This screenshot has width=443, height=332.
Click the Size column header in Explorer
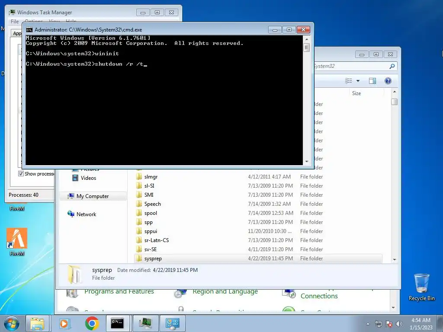(x=356, y=93)
